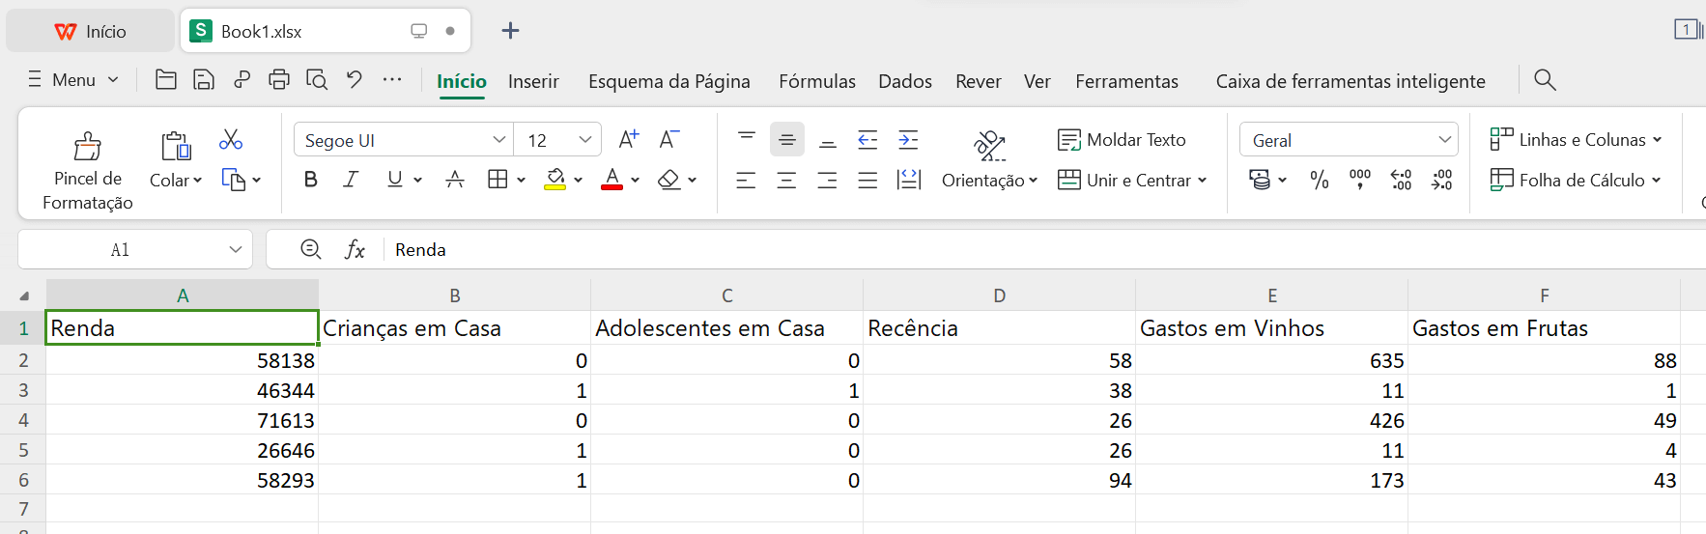1706x534 pixels.
Task: Click the print icon in quick toolbar
Action: click(x=279, y=80)
